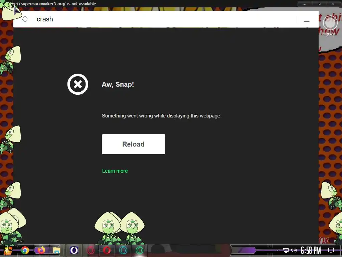Open the solid red Opera icon
Viewport: 342px width, 257px height.
pos(107,250)
